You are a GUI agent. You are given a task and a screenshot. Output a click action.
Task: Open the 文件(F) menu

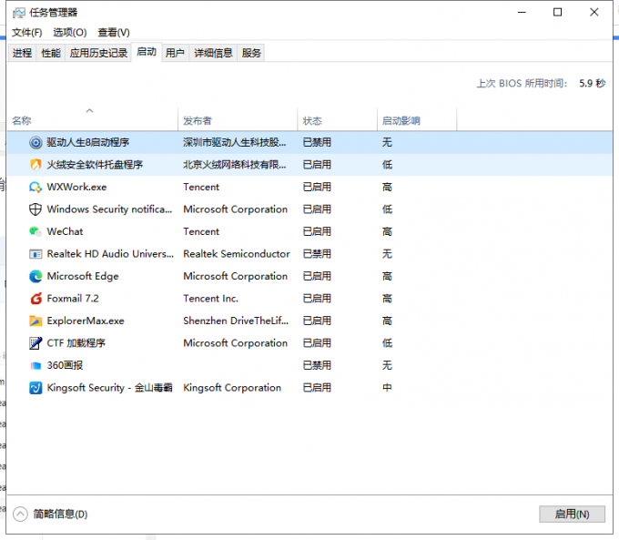point(26,33)
